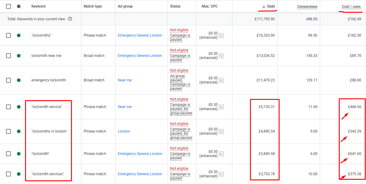
Task: Select the checkbox for "locksmiths" keyword
Action: click(x=8, y=35)
